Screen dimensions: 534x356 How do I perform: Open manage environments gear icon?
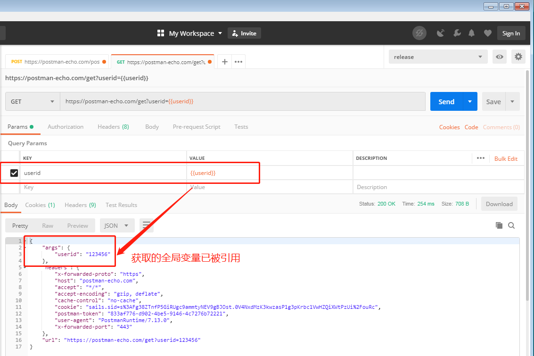tap(518, 57)
